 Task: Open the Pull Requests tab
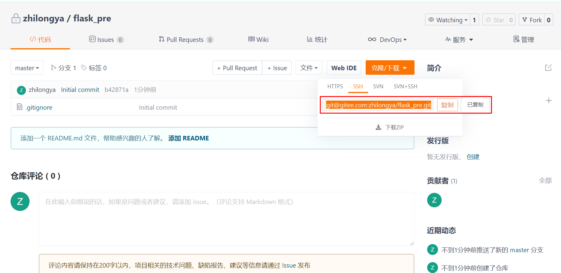(x=186, y=39)
